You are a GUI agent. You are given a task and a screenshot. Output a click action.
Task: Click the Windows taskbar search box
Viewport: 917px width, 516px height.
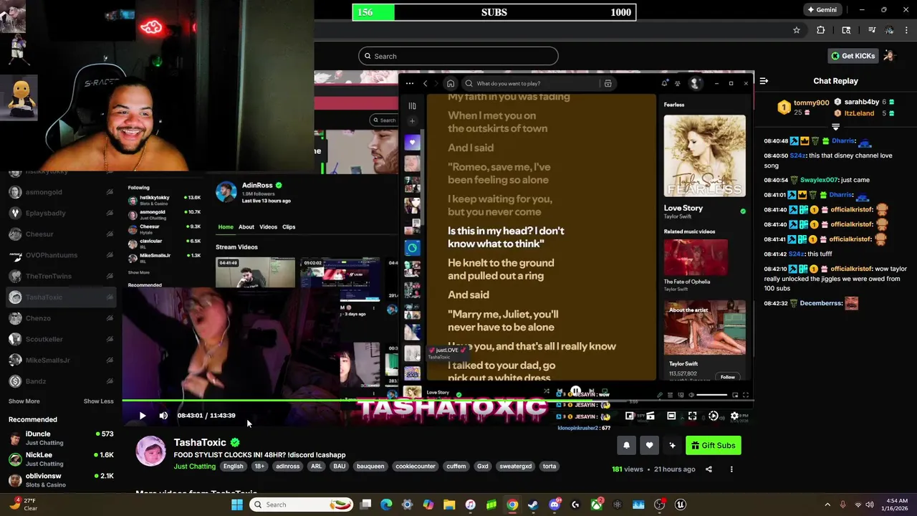pos(301,505)
